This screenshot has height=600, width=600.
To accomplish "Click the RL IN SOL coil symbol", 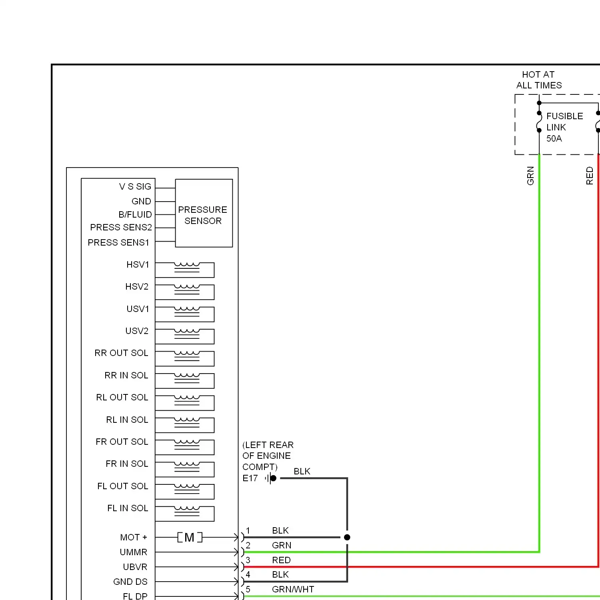I will tap(187, 423).
